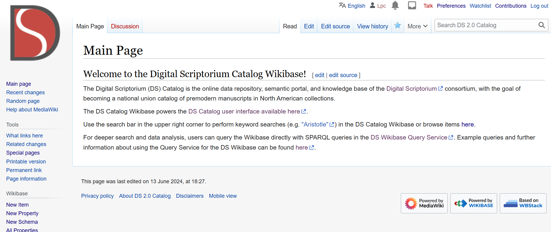Screen dimensions: 551x232
Task: Follow the "Aristotle" example search link
Action: click(x=315, y=124)
